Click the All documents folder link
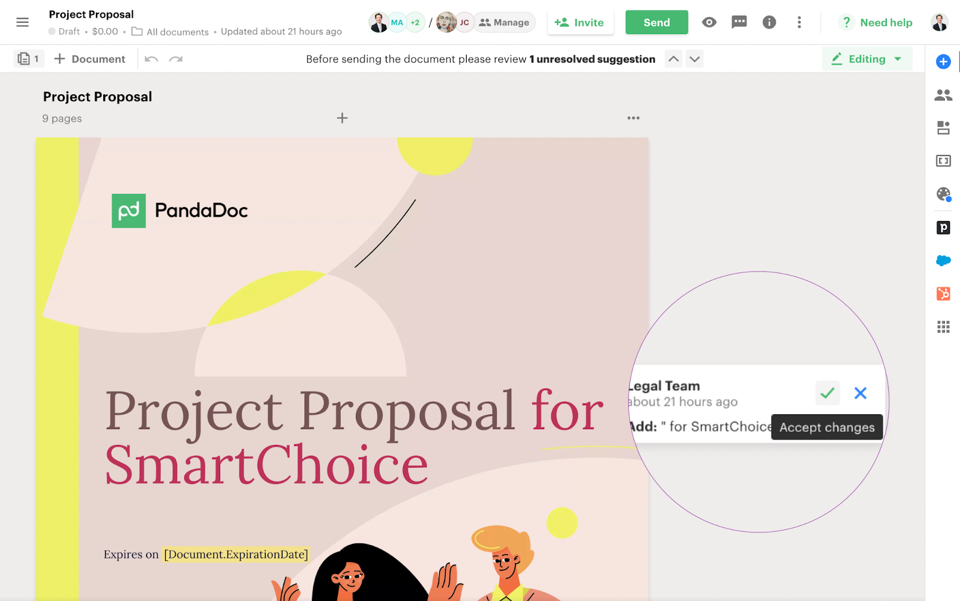The image size is (960, 601). click(170, 32)
